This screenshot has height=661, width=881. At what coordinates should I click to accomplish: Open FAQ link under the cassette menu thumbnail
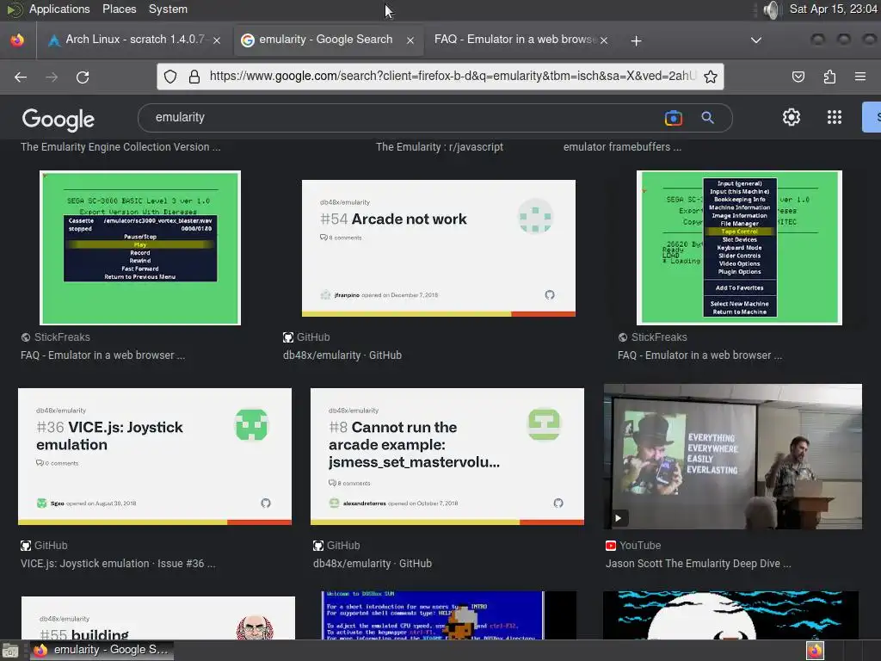coord(103,355)
